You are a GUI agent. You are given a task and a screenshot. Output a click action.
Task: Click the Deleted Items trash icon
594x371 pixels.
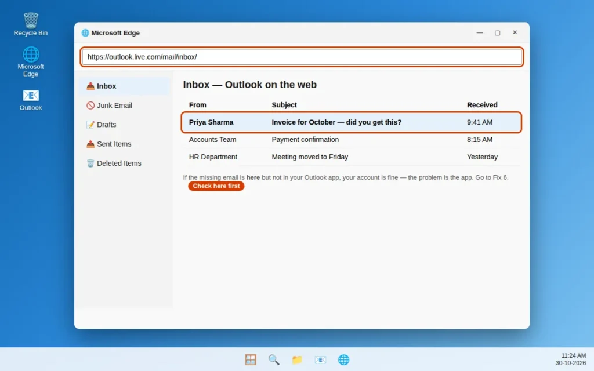tap(90, 163)
